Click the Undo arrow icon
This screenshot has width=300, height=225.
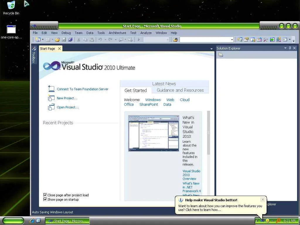click(100, 40)
